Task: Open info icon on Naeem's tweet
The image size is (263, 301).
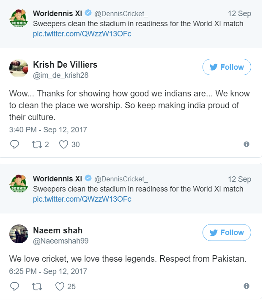Action: 247,287
